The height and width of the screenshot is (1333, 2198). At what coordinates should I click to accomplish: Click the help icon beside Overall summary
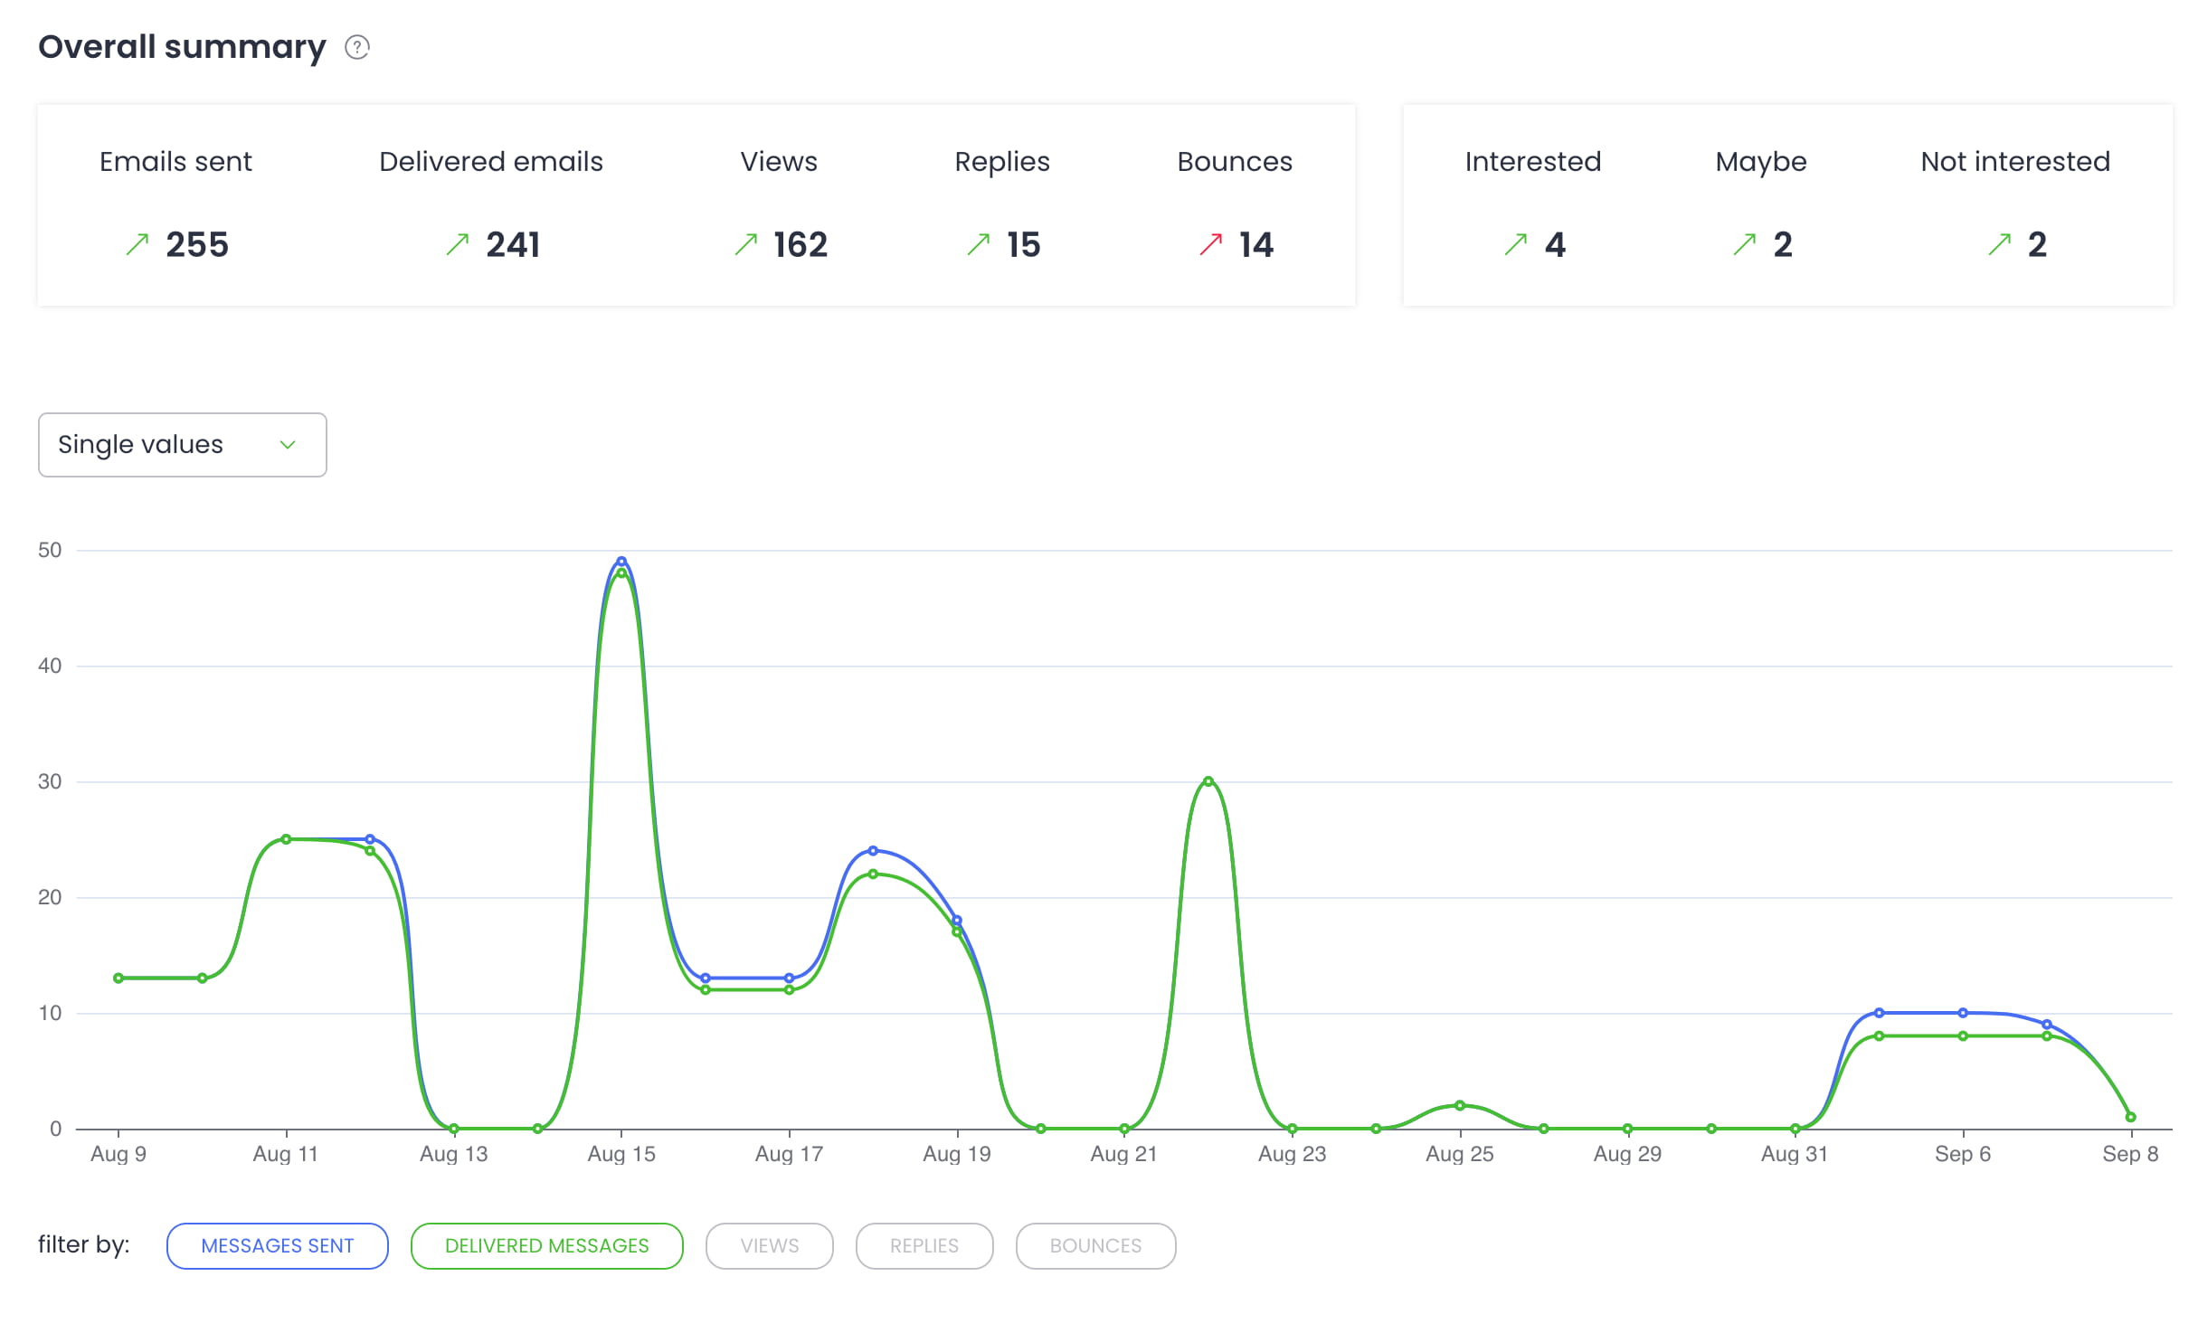pyautogui.click(x=357, y=47)
